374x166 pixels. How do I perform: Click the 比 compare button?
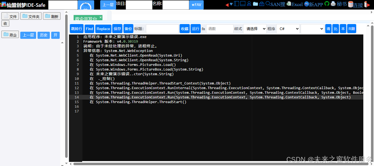pos(336,29)
